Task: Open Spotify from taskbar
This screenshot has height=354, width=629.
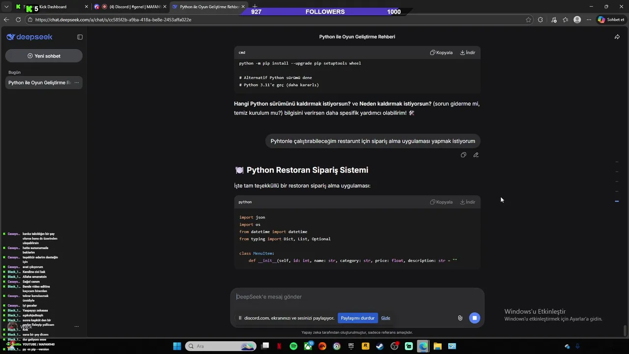Action: (x=293, y=346)
